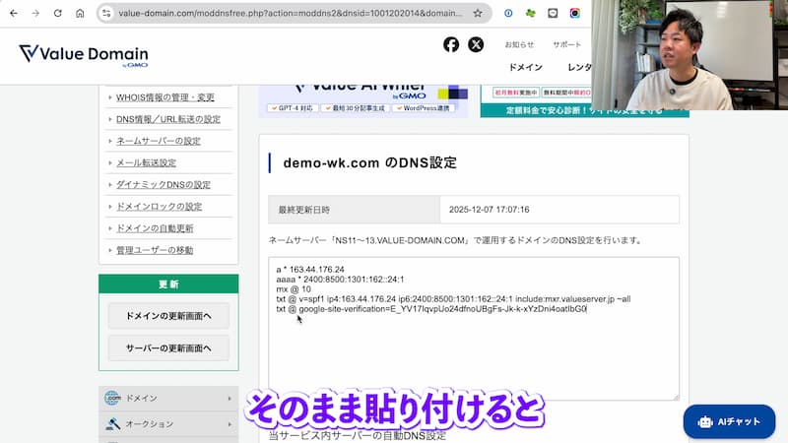Bookmark this page with the star icon
Screen dimensions: 788x443
(x=478, y=14)
